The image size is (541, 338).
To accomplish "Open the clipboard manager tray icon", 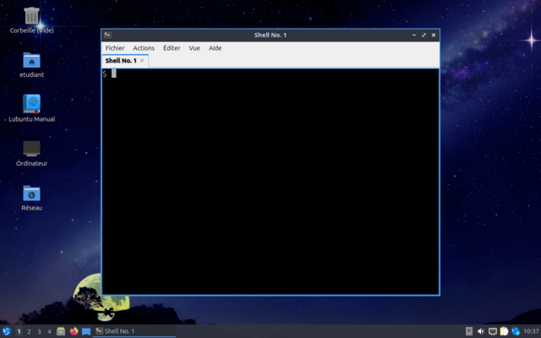I will 504,331.
